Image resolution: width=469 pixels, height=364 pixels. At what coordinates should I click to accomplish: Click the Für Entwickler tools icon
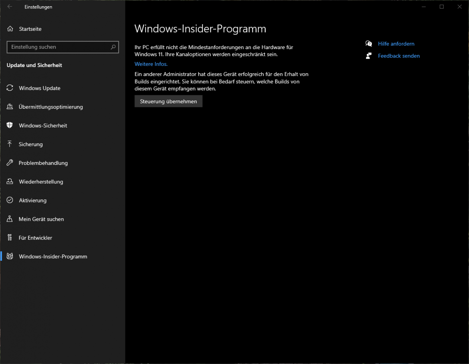point(10,237)
